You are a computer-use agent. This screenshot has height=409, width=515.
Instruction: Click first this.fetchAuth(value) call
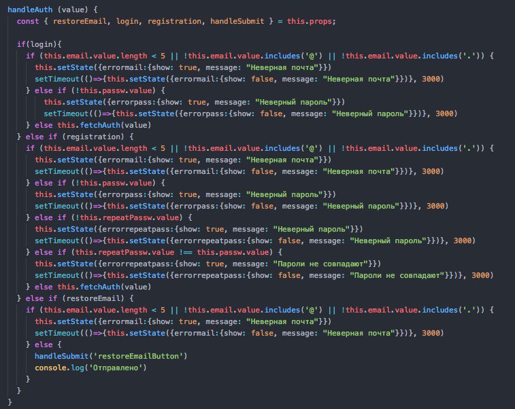tap(104, 125)
